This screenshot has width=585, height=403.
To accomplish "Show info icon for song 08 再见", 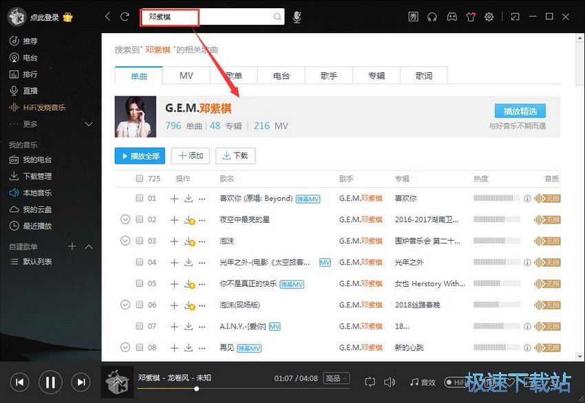I will [x=527, y=348].
